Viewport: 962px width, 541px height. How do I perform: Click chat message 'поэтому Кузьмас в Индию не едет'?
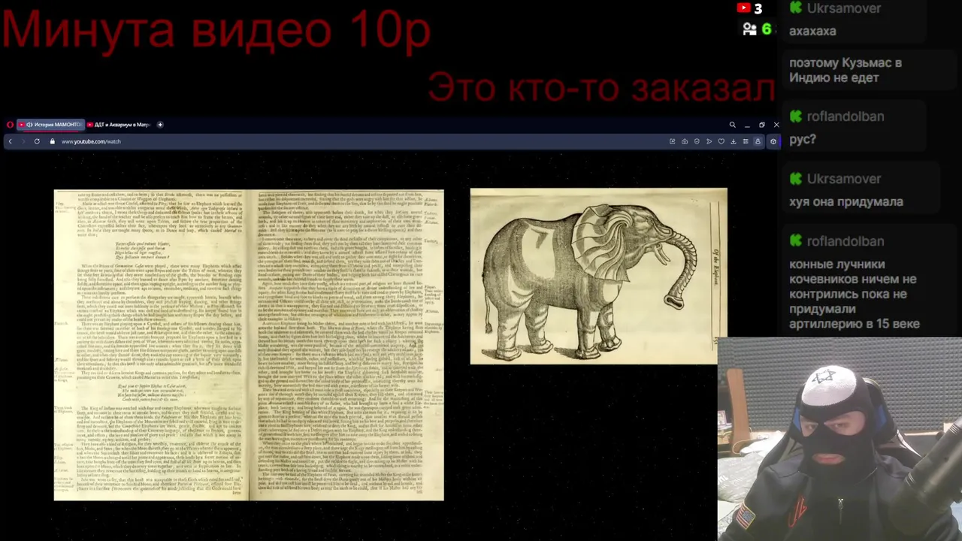pyautogui.click(x=846, y=70)
